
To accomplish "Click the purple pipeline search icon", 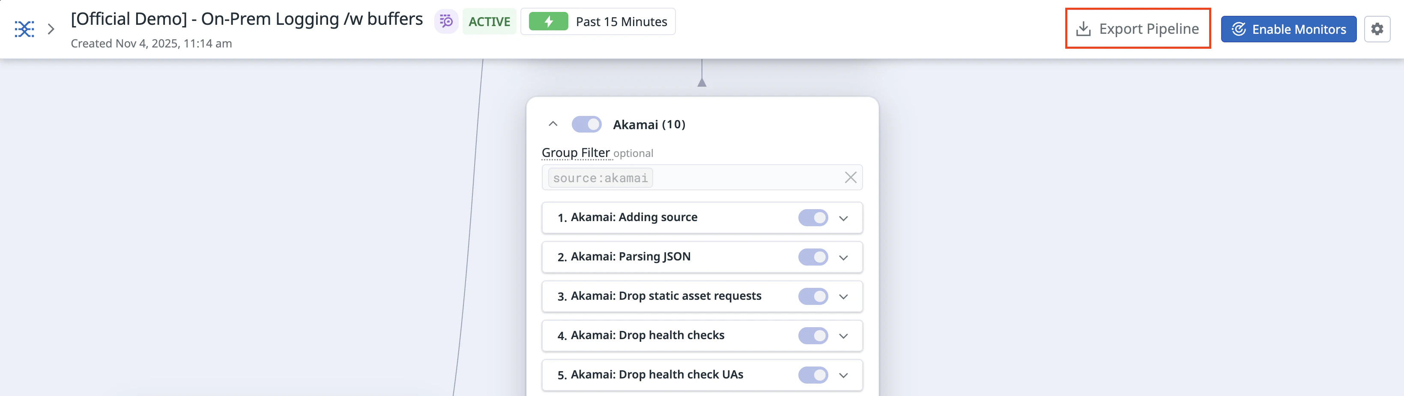I will [x=446, y=22].
